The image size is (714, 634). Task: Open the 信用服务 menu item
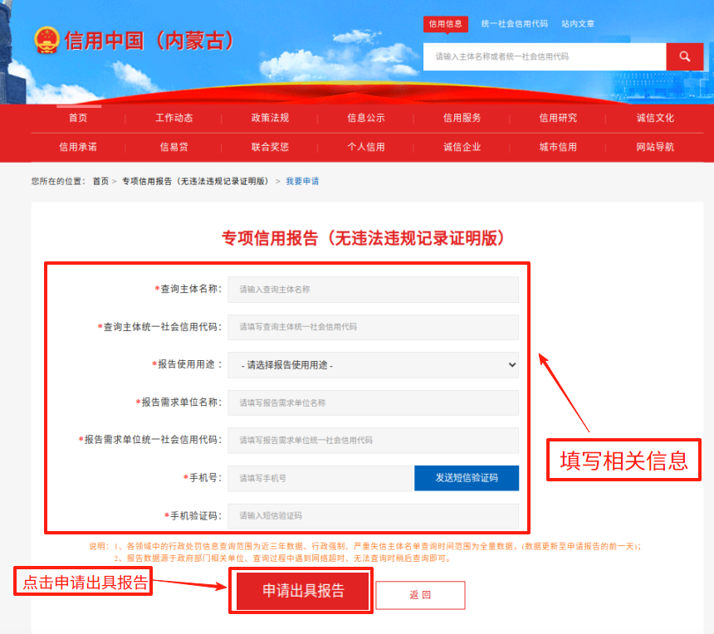462,118
